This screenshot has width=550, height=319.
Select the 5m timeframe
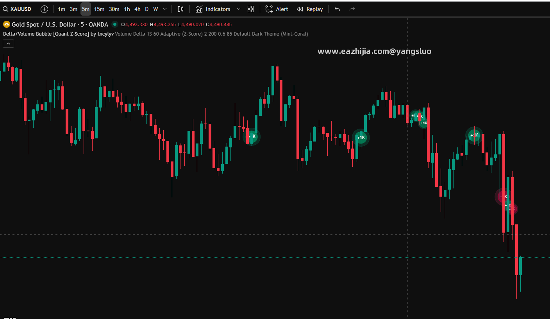(86, 9)
